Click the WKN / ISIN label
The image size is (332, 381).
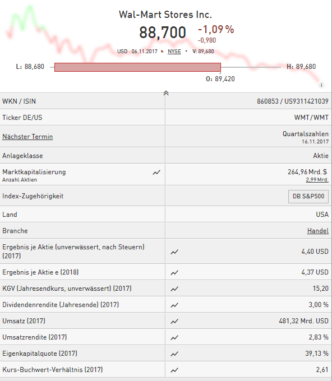[x=19, y=101]
